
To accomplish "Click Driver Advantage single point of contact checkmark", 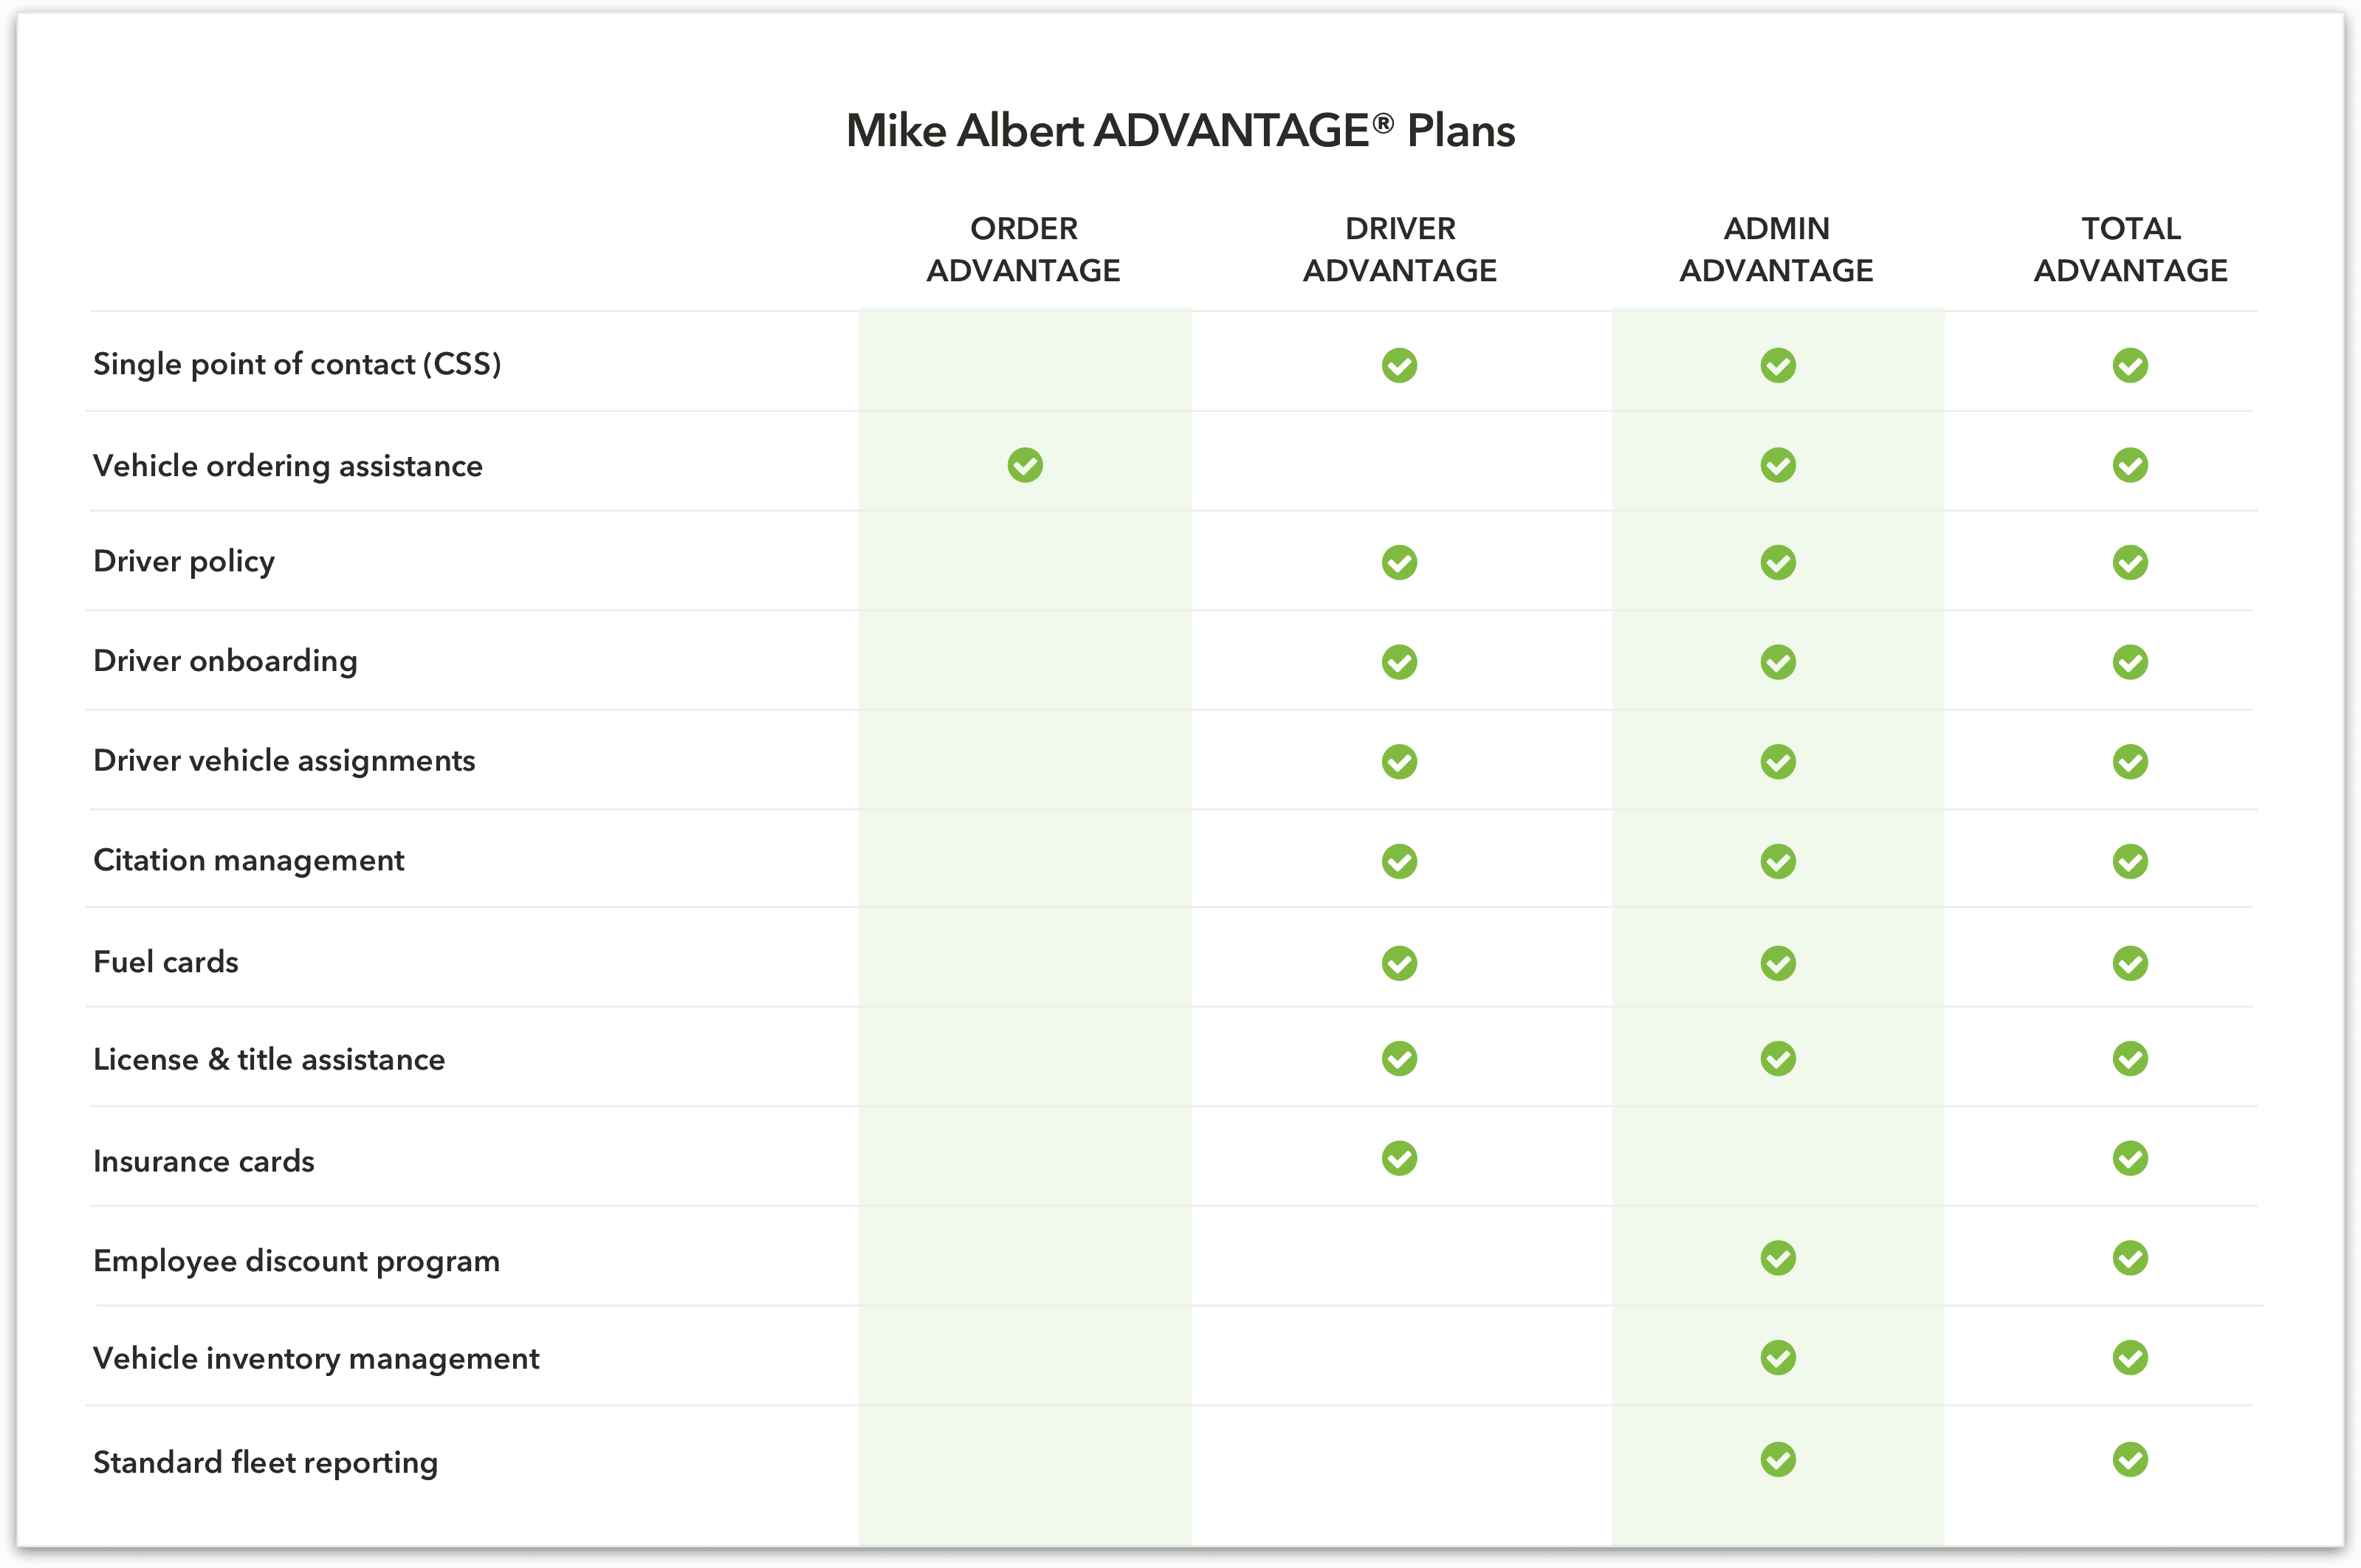I will (1399, 365).
